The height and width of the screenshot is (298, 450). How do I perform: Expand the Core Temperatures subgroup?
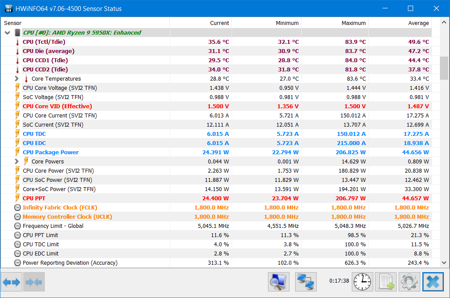point(17,78)
